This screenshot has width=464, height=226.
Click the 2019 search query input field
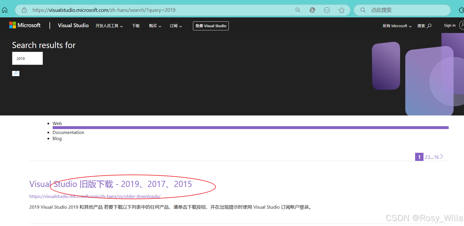(27, 58)
